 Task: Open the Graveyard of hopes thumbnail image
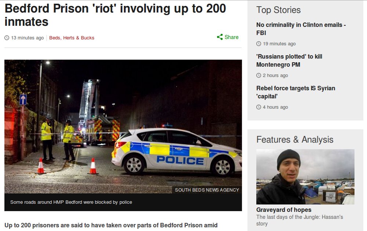[305, 177]
